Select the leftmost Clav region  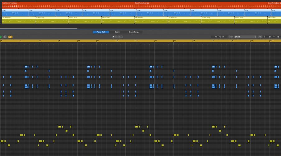[x=15, y=13]
